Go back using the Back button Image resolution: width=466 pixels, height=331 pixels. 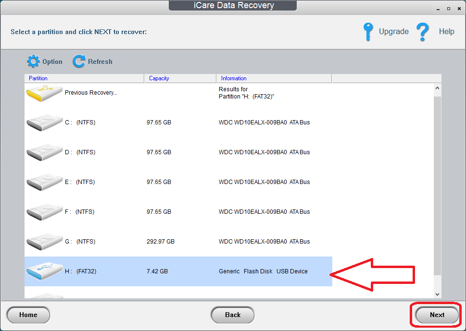(x=232, y=315)
